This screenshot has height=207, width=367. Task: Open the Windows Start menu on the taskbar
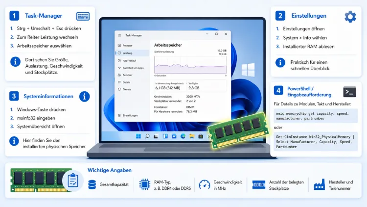tap(138, 136)
